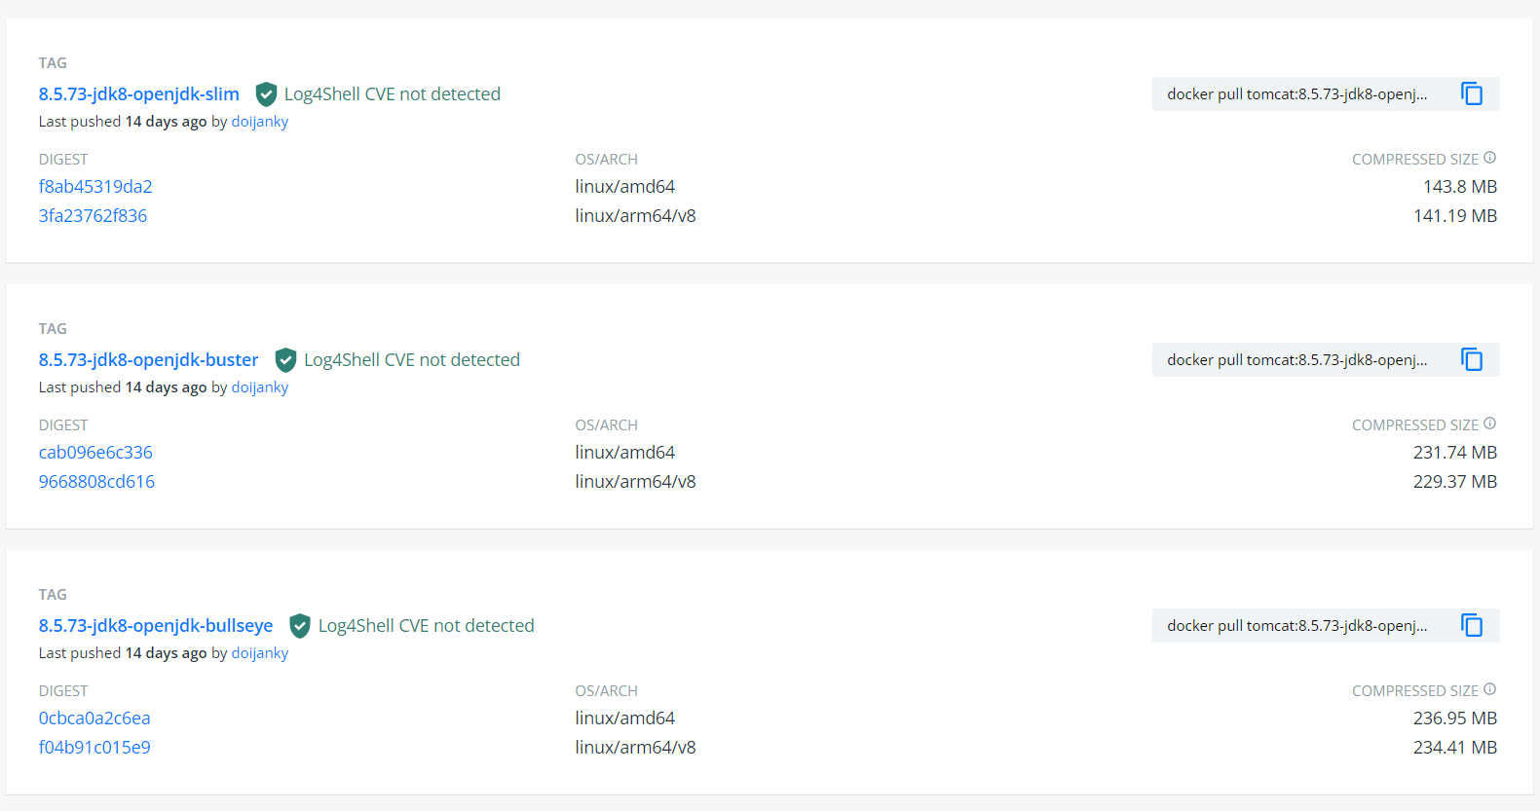Click the Log4Shell shield icon on openjdk-bullseye
Image resolution: width=1540 pixels, height=811 pixels.
click(300, 625)
